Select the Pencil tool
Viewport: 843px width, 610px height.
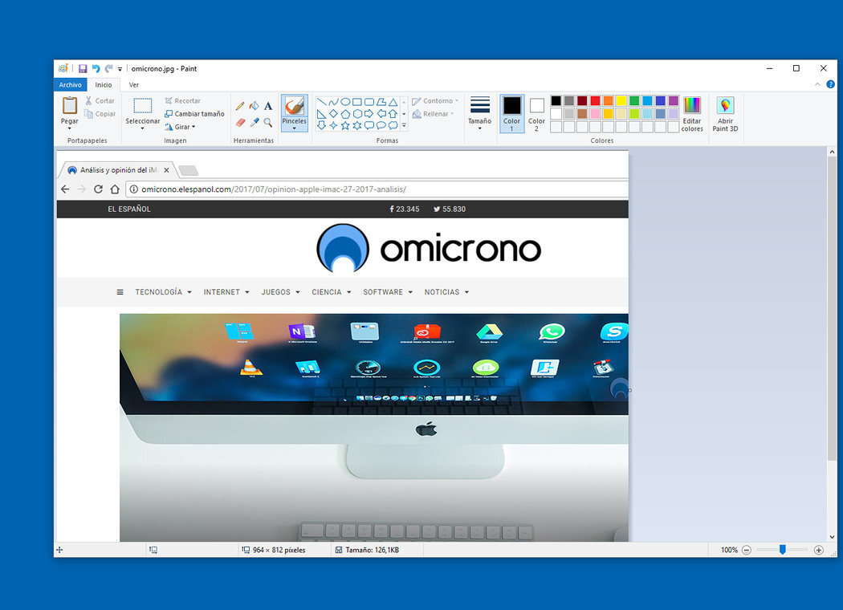coord(240,106)
